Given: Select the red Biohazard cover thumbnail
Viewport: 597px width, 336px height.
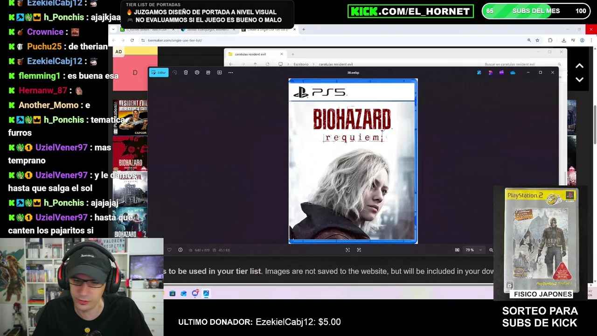Looking at the screenshot, I should (x=131, y=154).
